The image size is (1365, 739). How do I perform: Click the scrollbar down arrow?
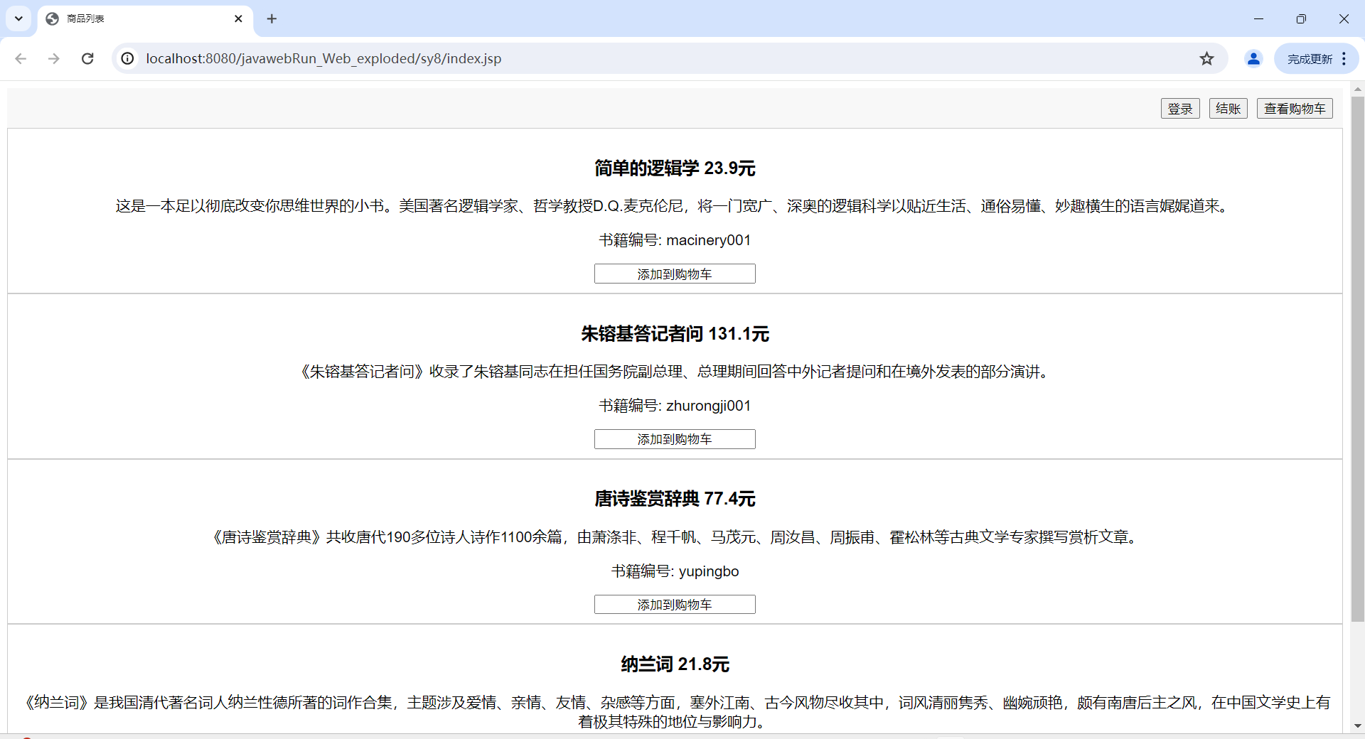click(x=1358, y=726)
